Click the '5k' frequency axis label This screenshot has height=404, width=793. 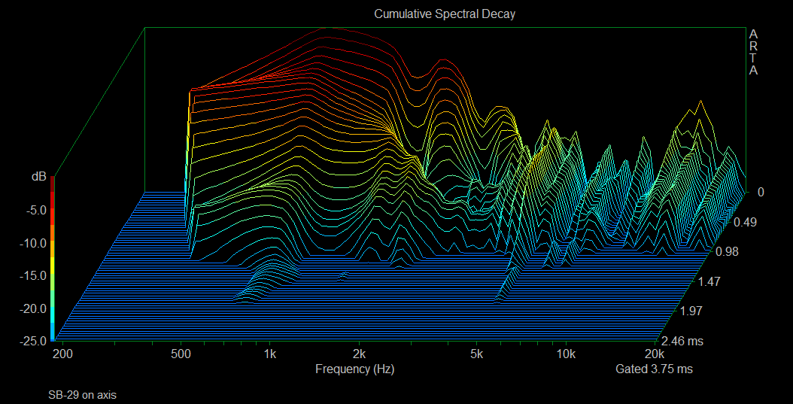coord(476,354)
